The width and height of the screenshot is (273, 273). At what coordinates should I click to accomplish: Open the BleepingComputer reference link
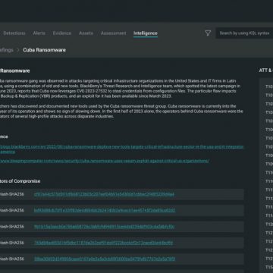(x=105, y=161)
